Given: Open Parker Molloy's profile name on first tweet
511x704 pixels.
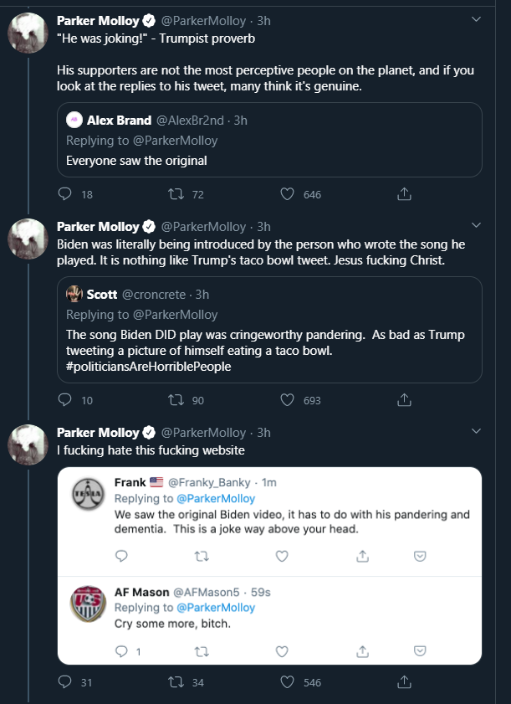Looking at the screenshot, I should (x=98, y=21).
